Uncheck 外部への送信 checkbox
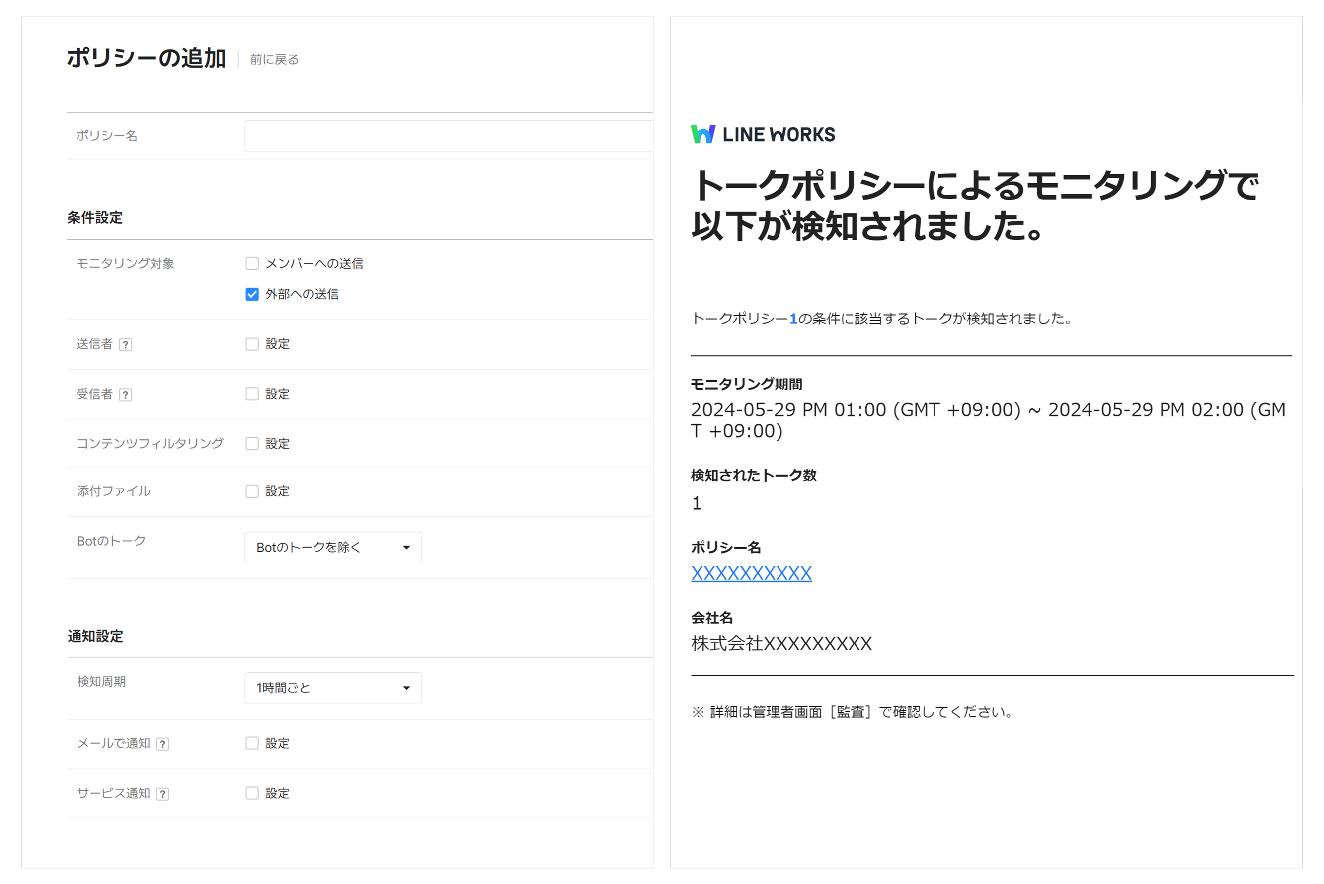 (x=252, y=294)
